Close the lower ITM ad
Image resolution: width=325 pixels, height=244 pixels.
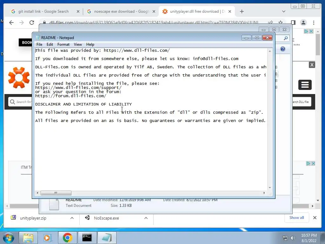tap(313, 164)
